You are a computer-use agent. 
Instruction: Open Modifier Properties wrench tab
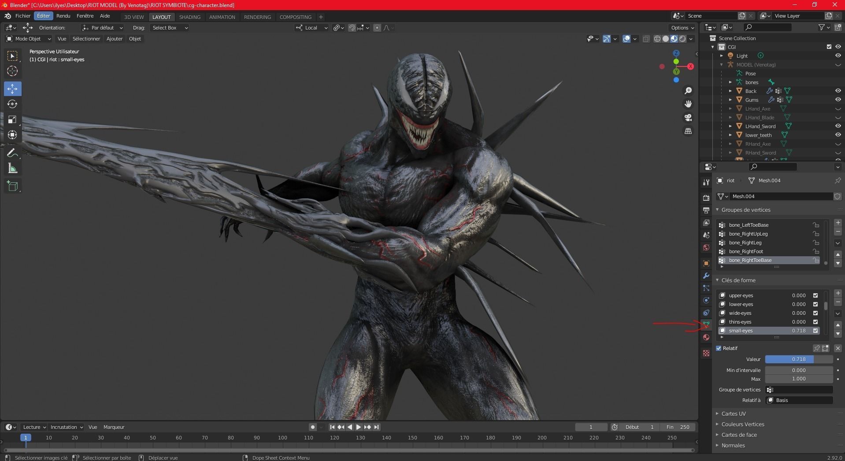click(706, 276)
